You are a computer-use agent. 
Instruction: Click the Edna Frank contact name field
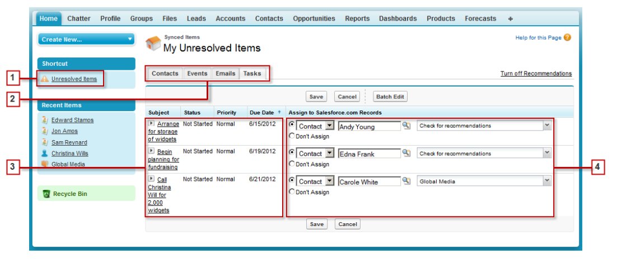click(369, 154)
